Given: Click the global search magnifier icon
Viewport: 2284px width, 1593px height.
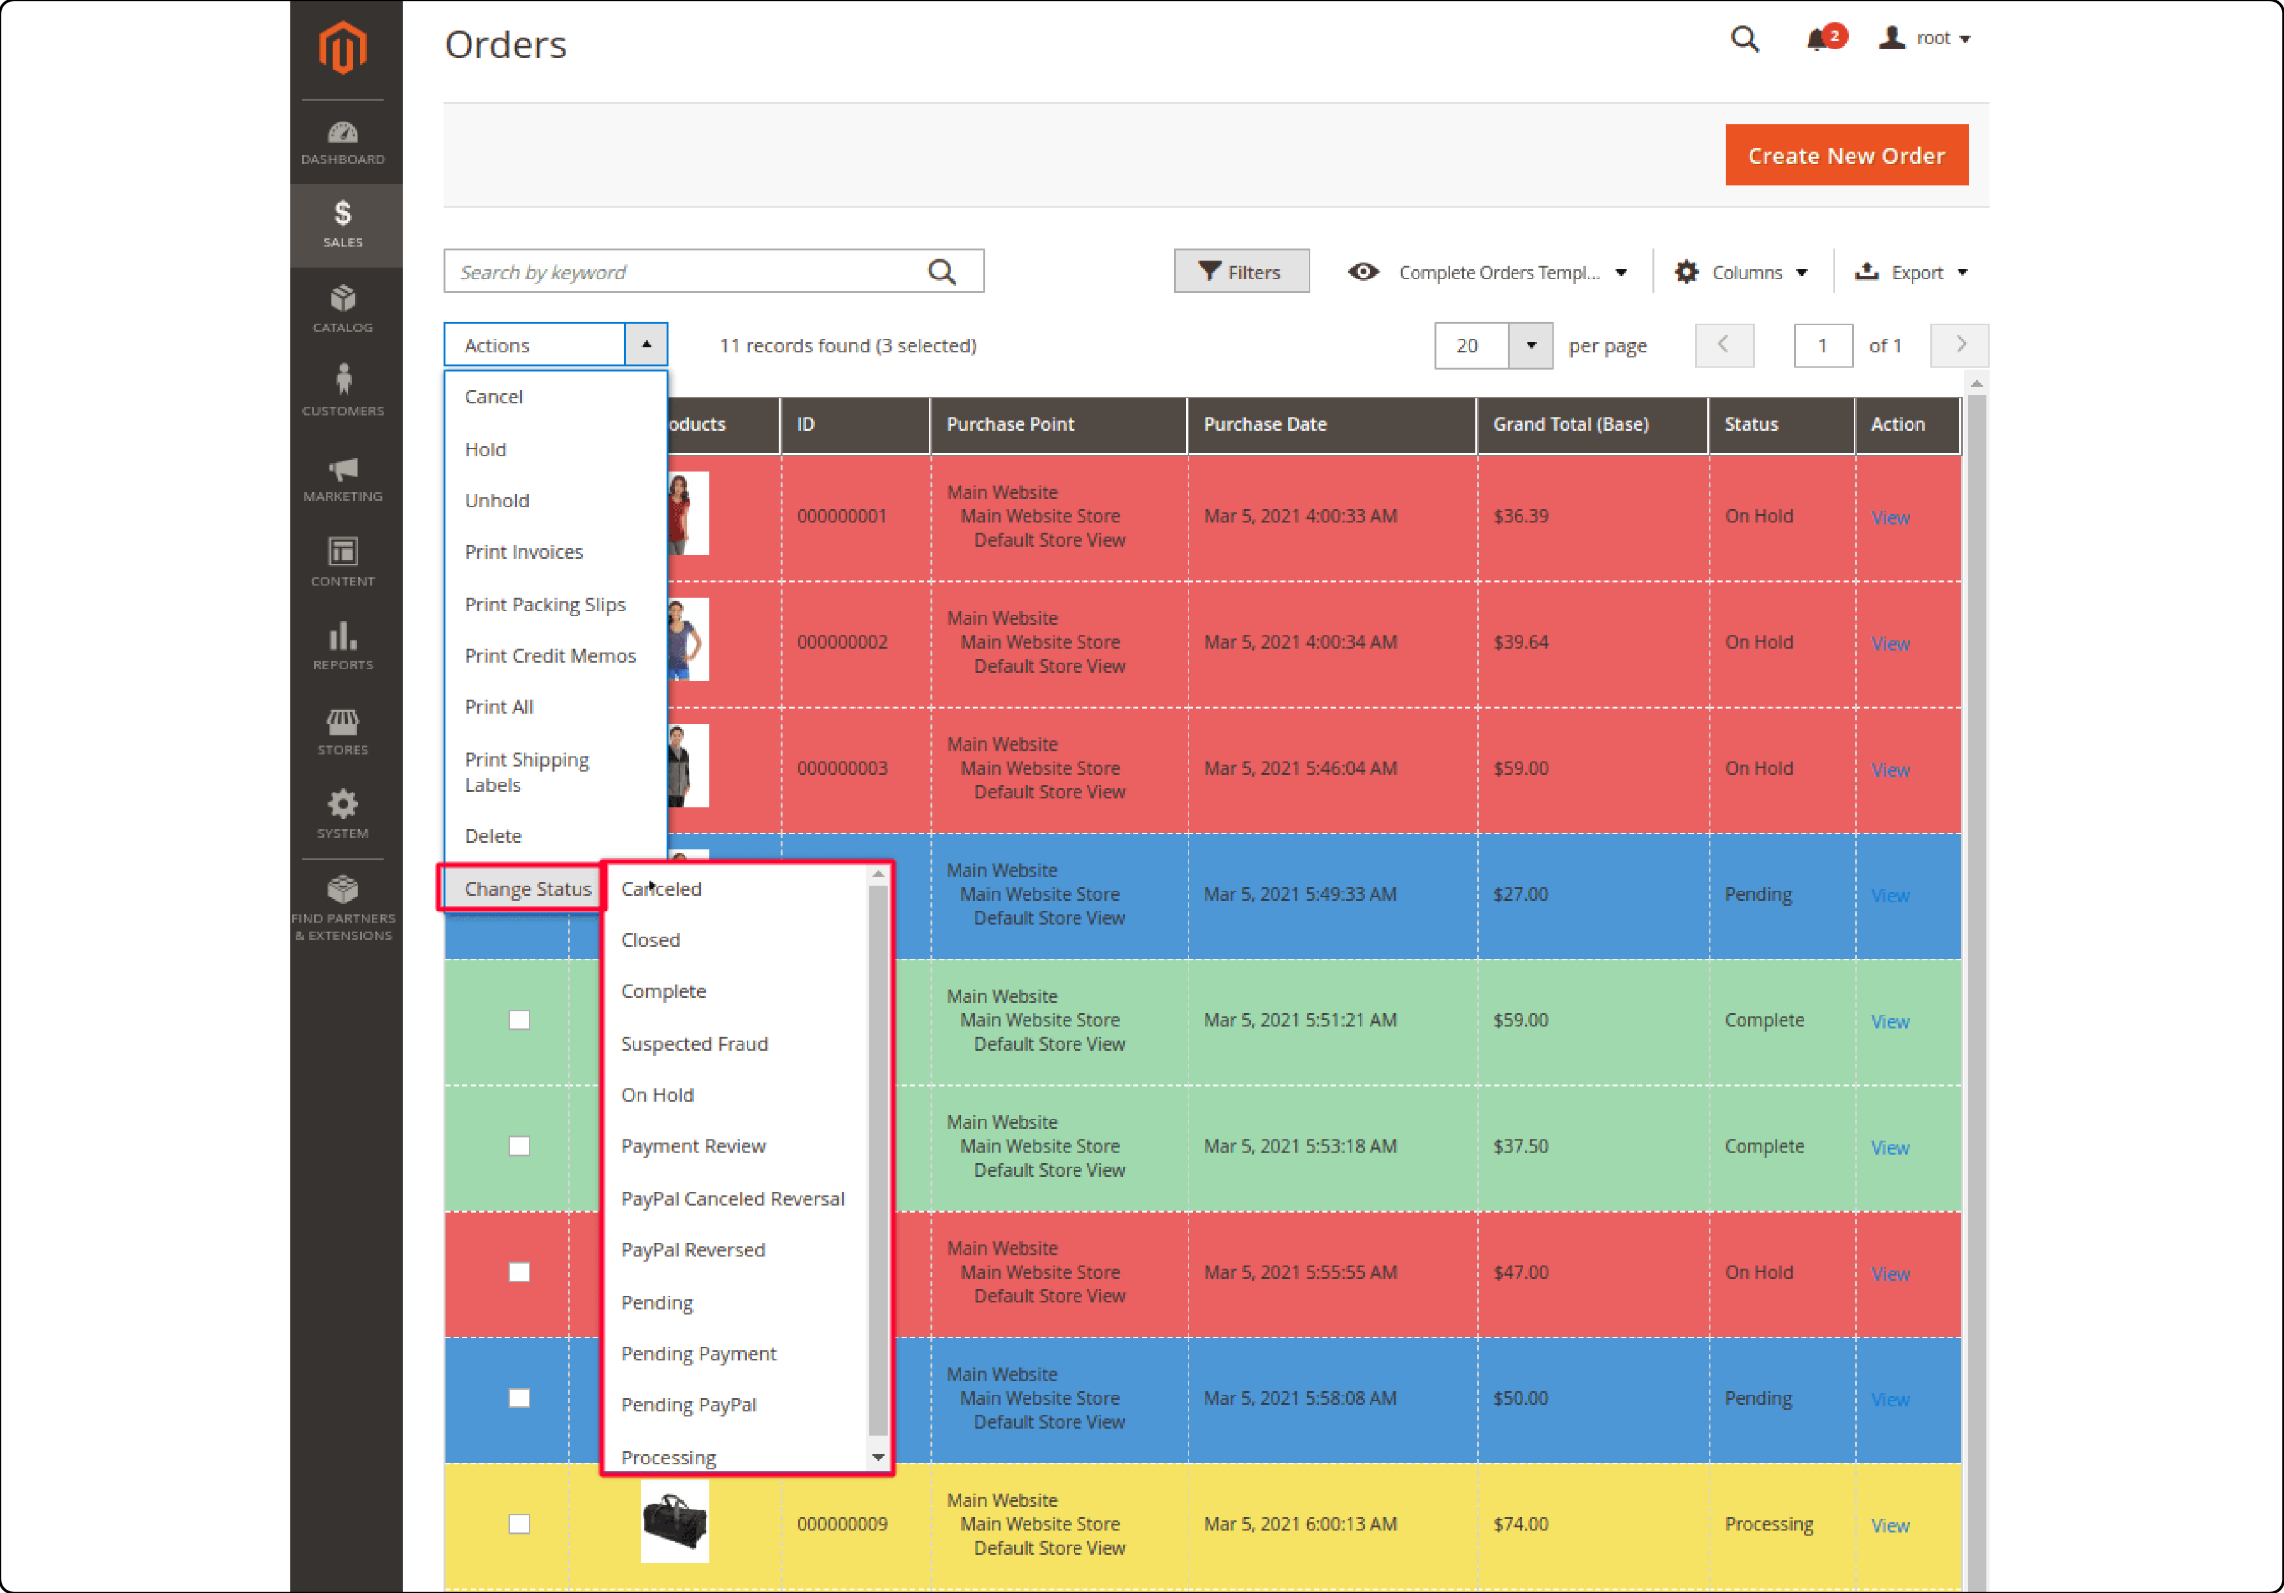Looking at the screenshot, I should tap(1745, 39).
